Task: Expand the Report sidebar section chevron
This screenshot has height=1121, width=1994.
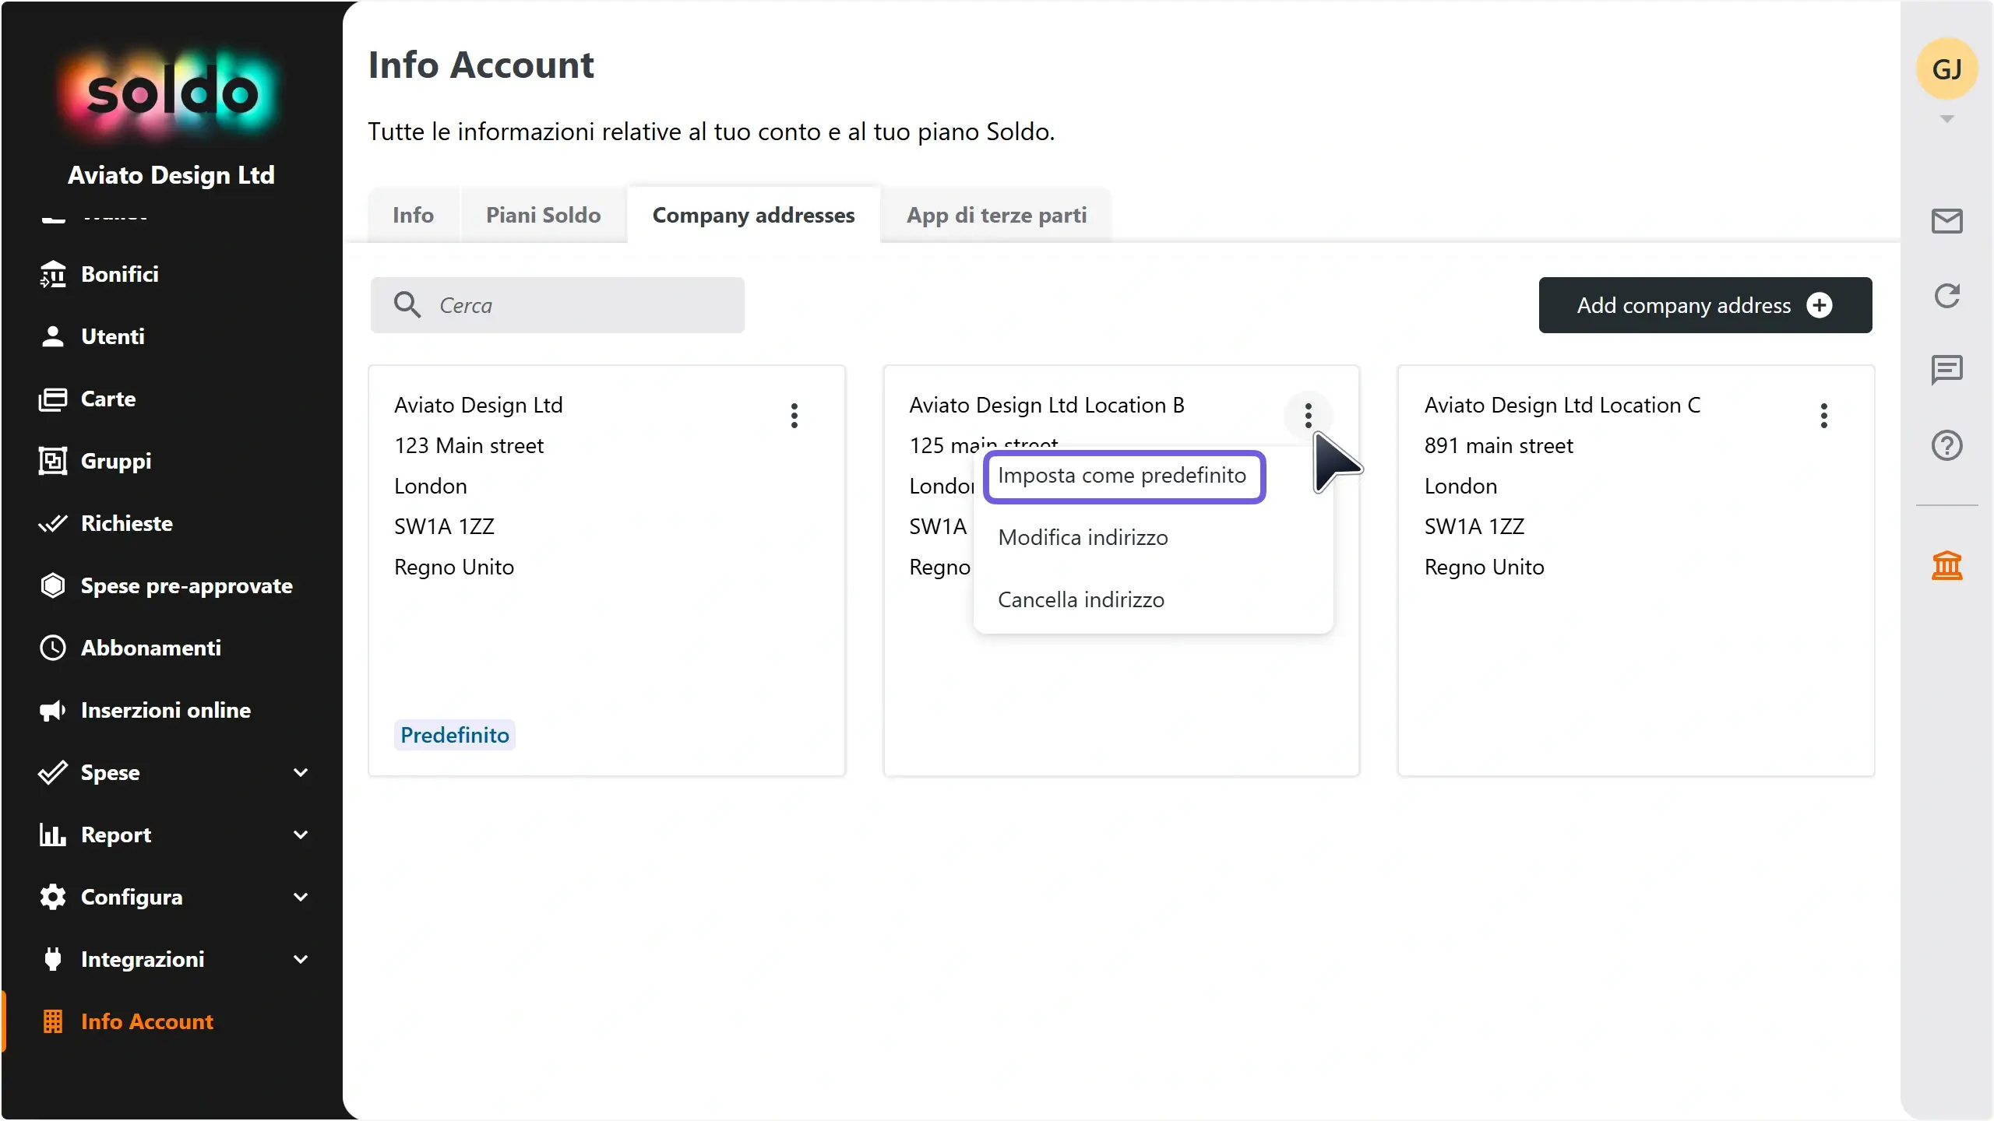Action: tap(301, 835)
